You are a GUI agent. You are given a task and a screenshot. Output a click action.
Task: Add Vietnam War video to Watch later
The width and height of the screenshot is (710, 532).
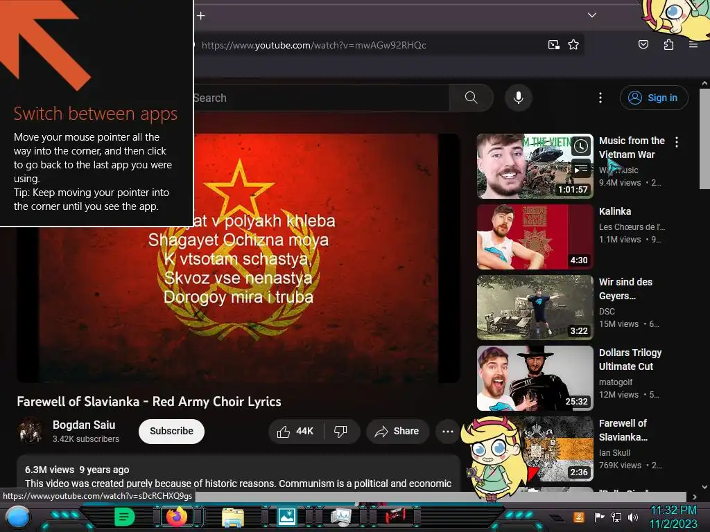pyautogui.click(x=581, y=146)
